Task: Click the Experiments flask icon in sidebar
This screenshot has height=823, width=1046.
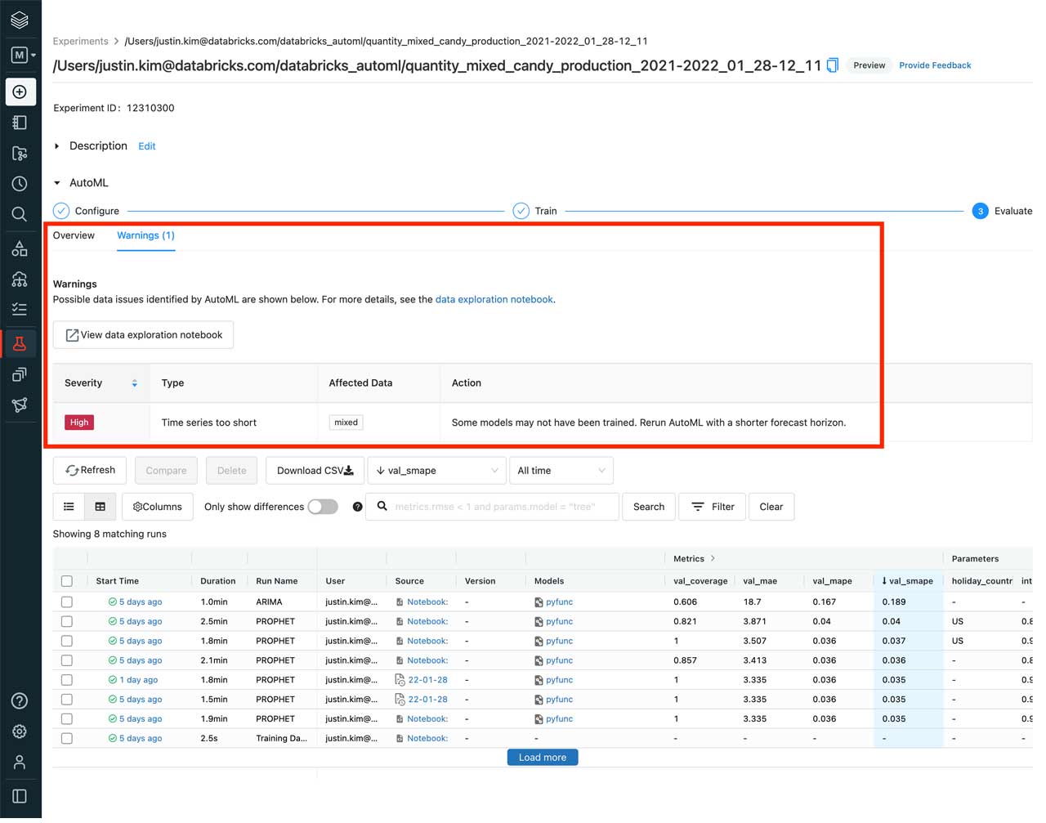Action: 20,344
